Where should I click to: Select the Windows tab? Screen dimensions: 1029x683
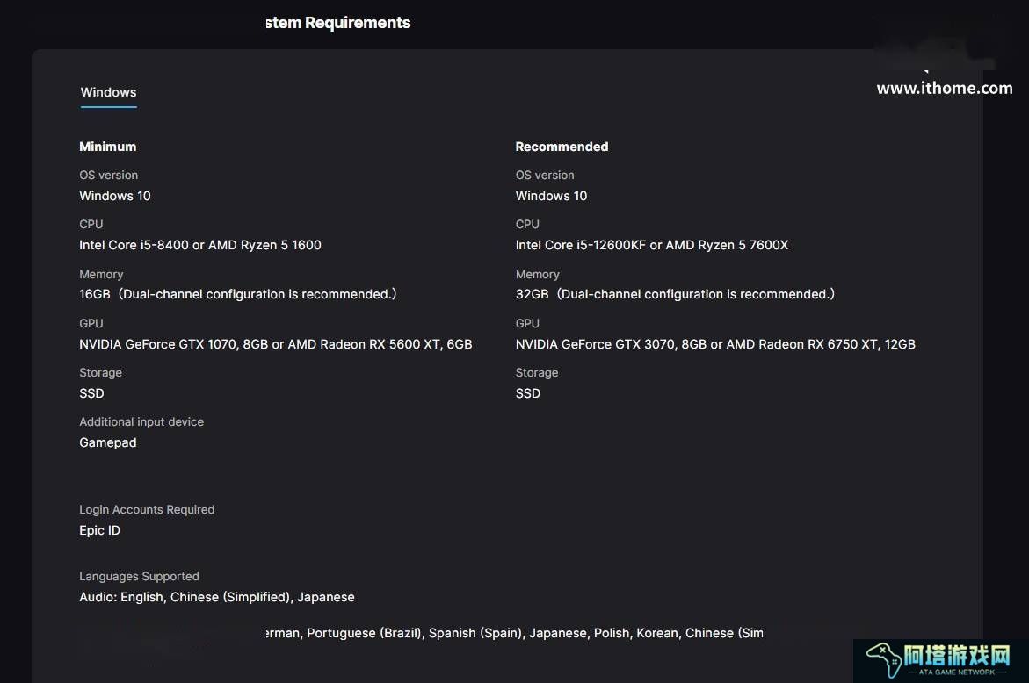tap(108, 92)
